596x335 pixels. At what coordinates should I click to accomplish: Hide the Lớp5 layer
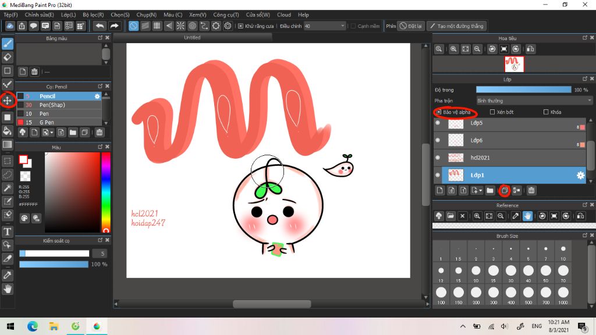click(438, 123)
